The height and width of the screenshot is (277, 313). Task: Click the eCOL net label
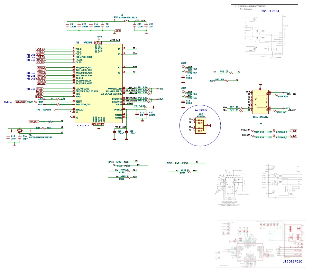pos(40,89)
